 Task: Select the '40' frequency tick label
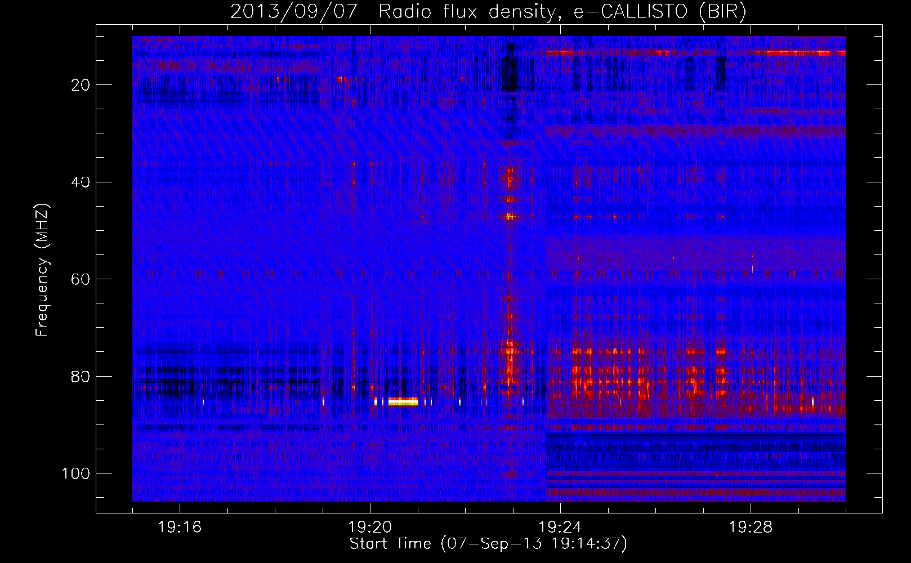coord(81,182)
